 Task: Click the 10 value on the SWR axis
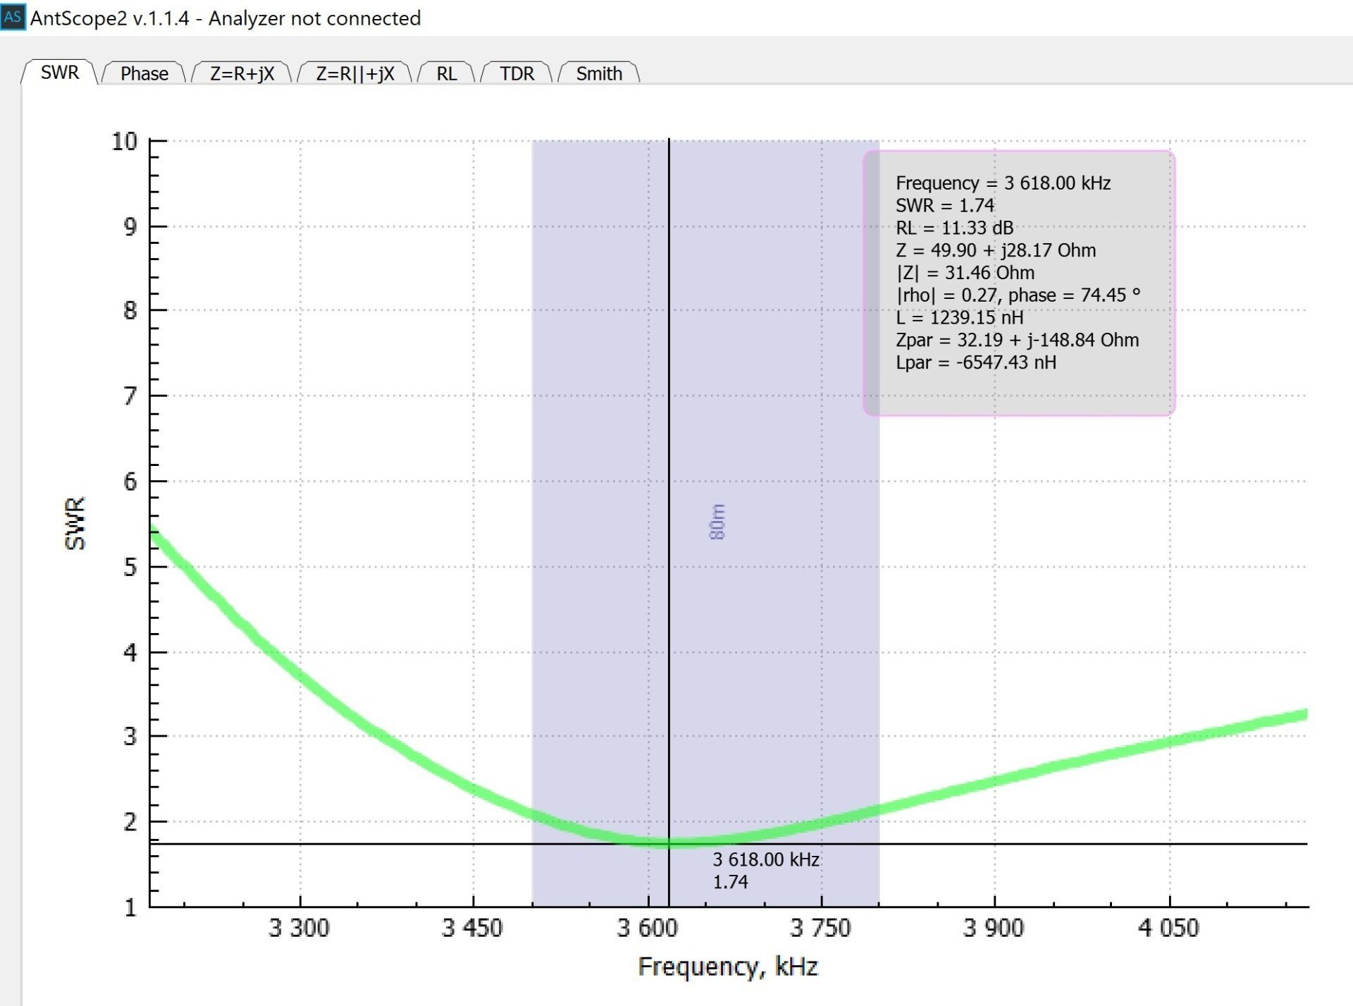click(x=125, y=142)
